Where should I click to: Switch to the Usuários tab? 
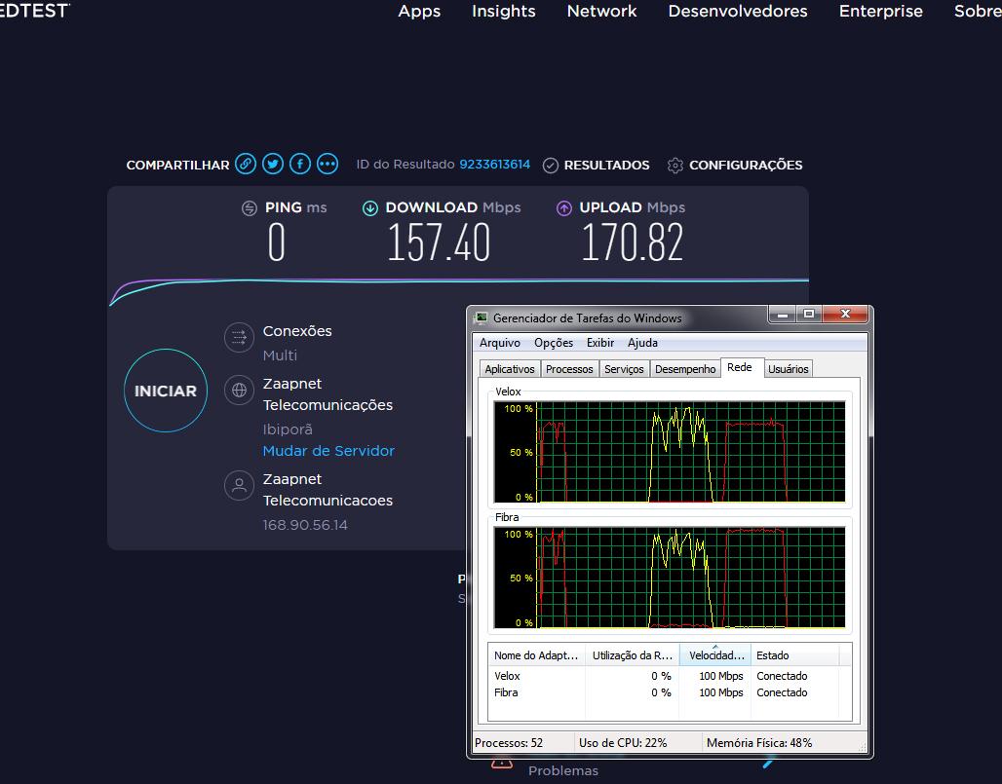coord(788,369)
